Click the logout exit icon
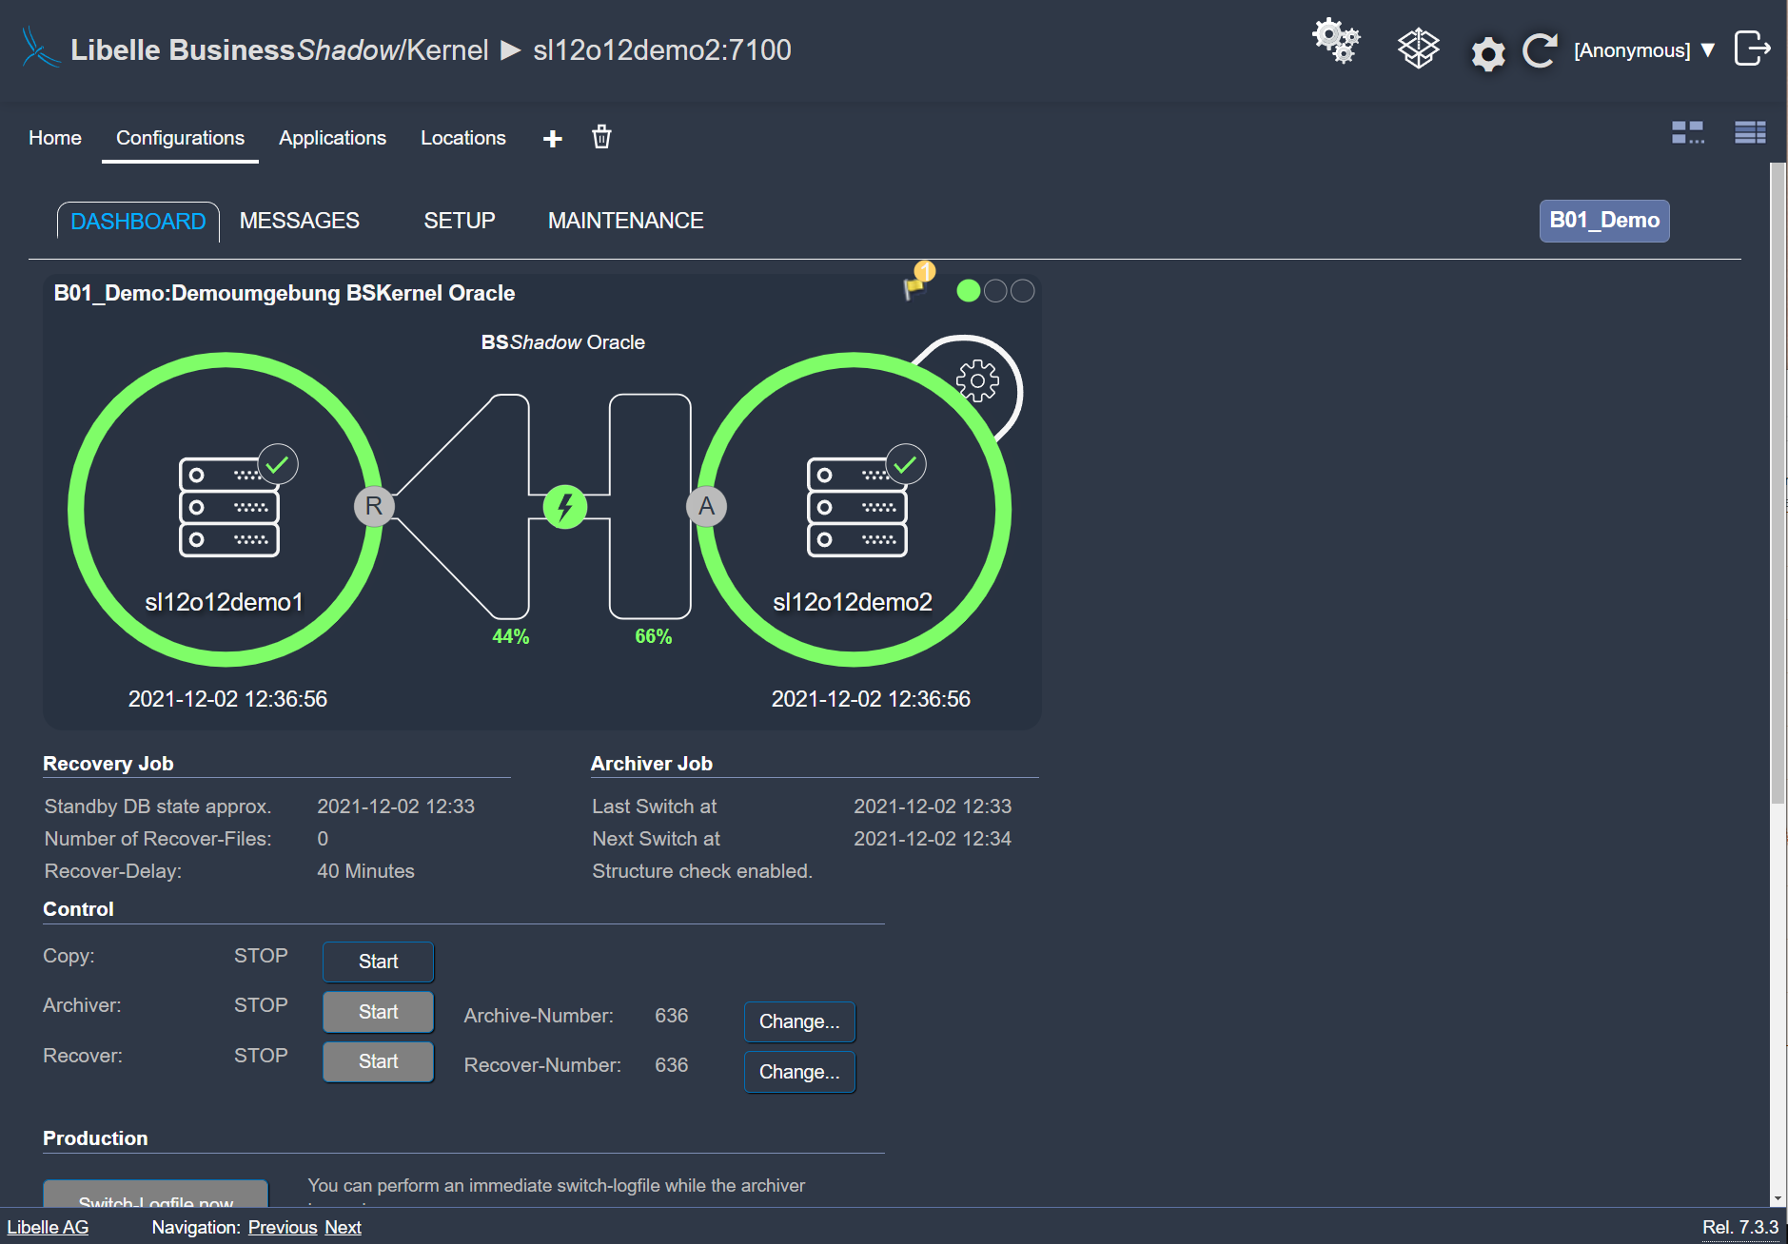This screenshot has height=1244, width=1788. tap(1752, 48)
